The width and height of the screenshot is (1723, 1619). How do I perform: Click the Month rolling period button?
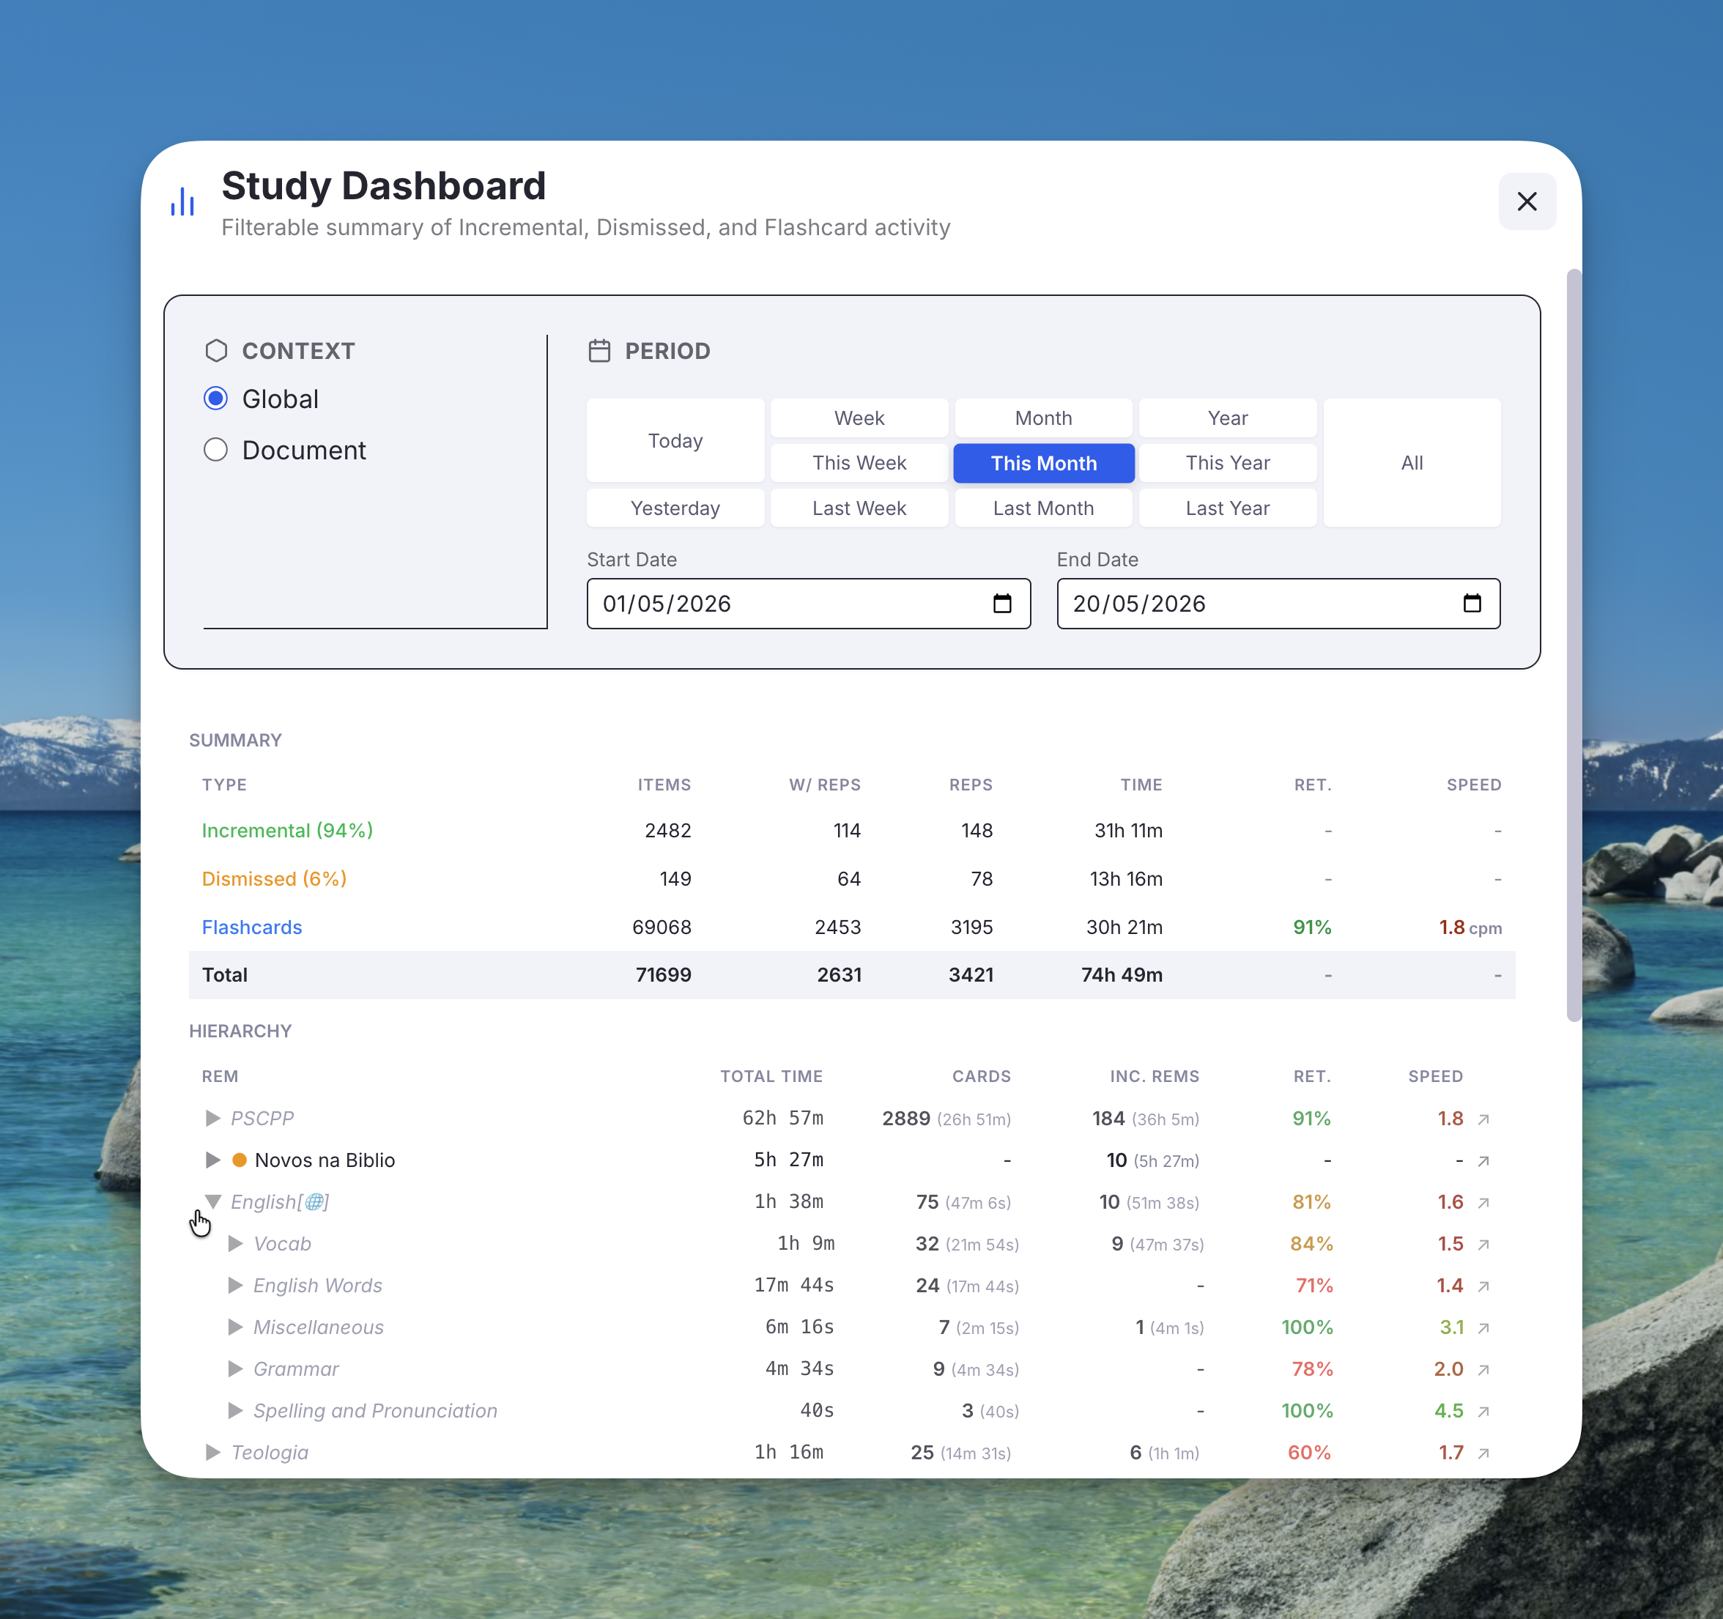click(x=1043, y=418)
